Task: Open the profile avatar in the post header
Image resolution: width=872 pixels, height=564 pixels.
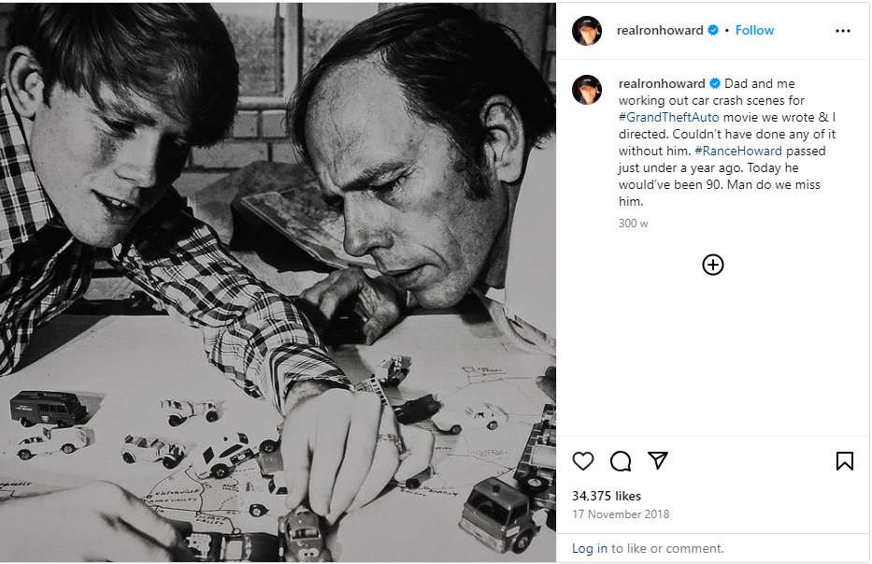Action: click(x=587, y=31)
